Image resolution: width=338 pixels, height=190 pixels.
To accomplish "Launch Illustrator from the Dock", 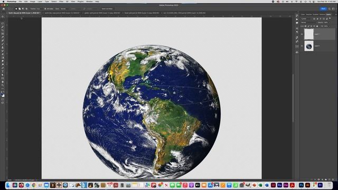I will [x=307, y=185].
